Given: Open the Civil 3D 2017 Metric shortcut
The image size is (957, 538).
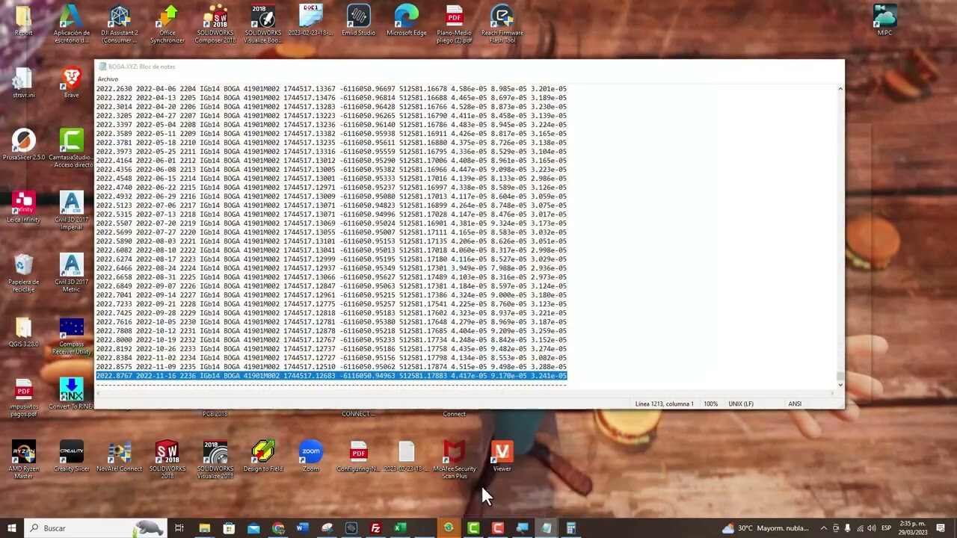Looking at the screenshot, I should [71, 273].
